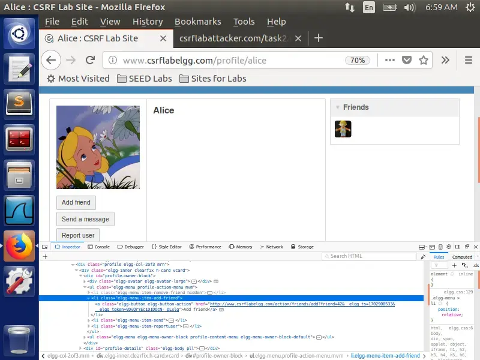Toggle Responsive Design Mode
This screenshot has height=360, width=480.
(x=440, y=247)
